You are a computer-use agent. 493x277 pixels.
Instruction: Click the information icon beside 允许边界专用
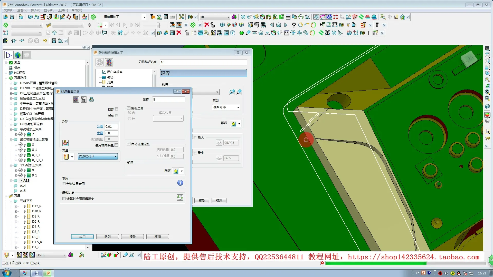coord(180,183)
